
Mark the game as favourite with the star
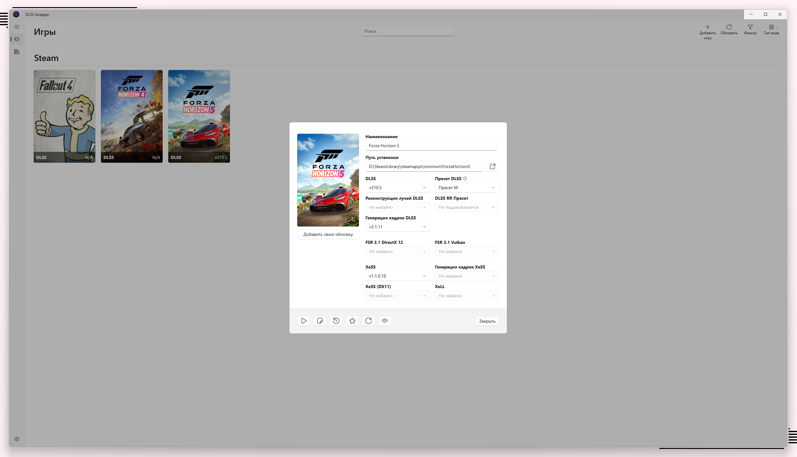(x=352, y=321)
